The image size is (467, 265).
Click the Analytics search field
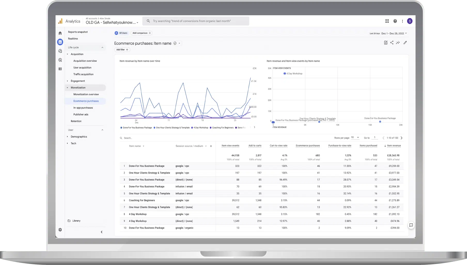pyautogui.click(x=196, y=21)
